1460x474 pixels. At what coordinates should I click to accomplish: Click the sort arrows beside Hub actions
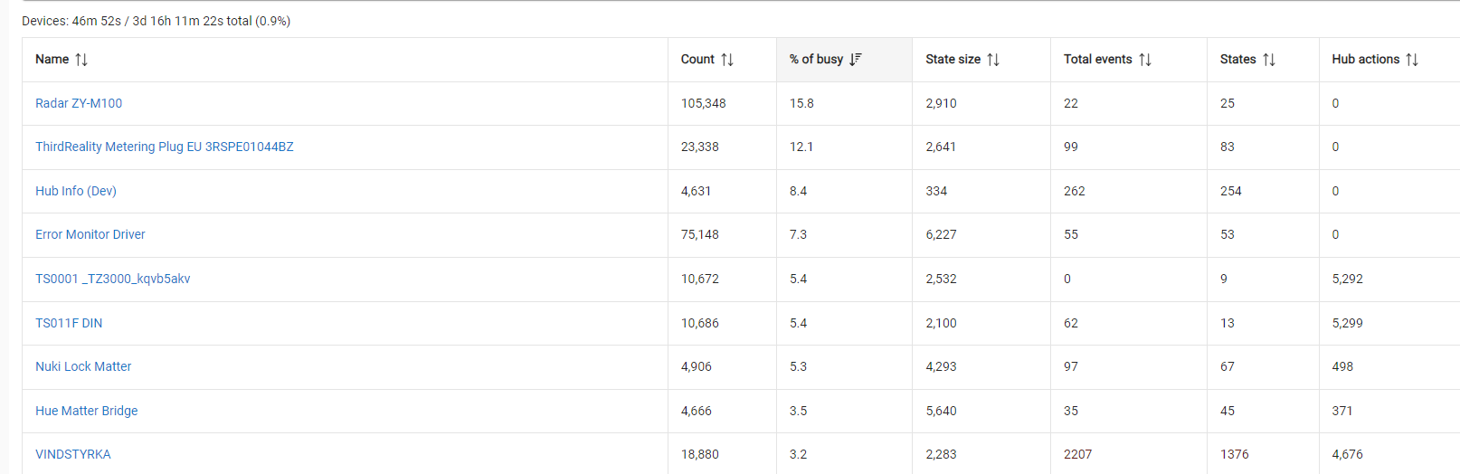coord(1412,60)
